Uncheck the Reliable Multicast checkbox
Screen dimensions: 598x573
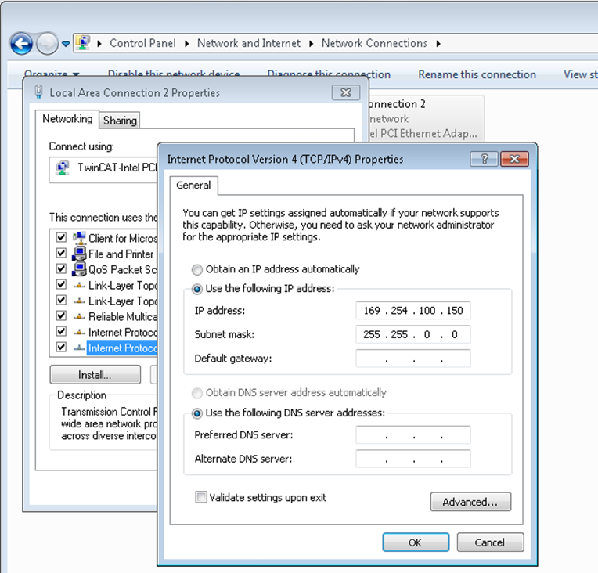61,315
